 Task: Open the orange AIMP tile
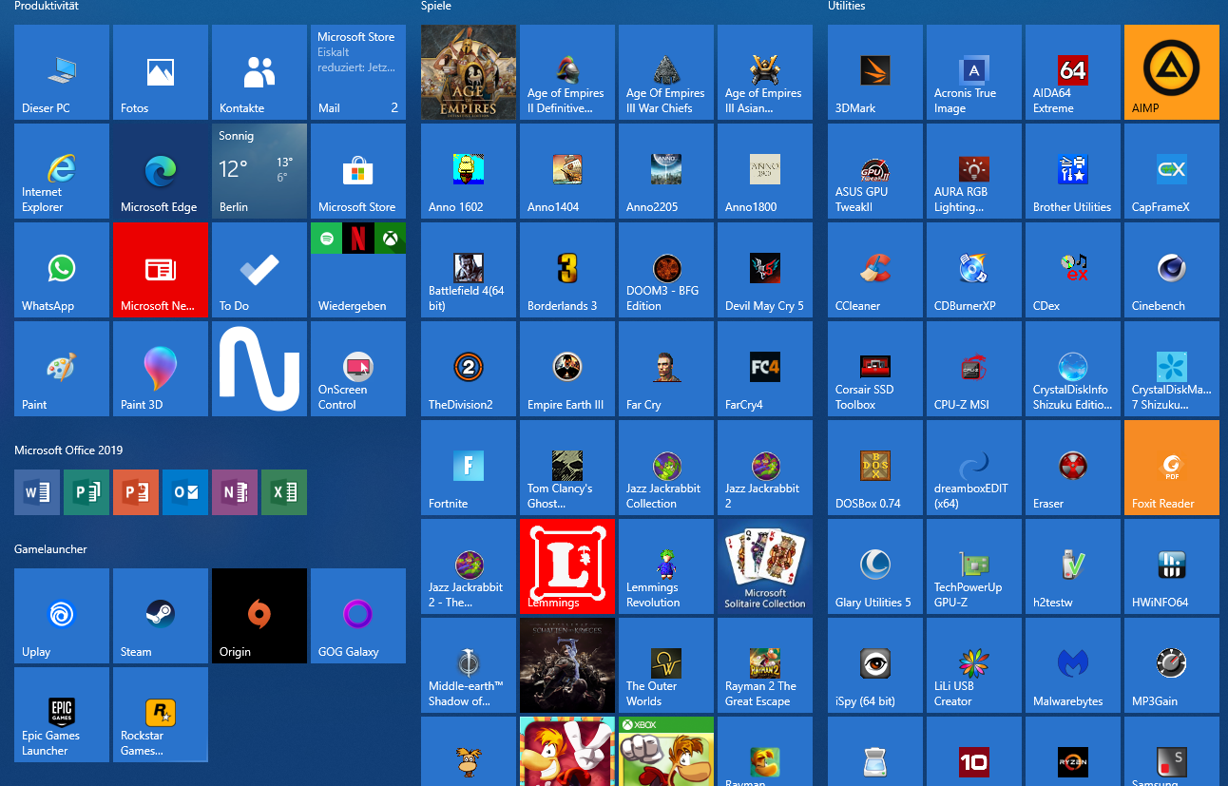pos(1172,72)
